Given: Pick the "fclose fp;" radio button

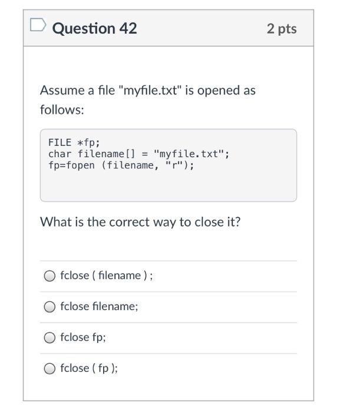Looking at the screenshot, I should 49,338.
